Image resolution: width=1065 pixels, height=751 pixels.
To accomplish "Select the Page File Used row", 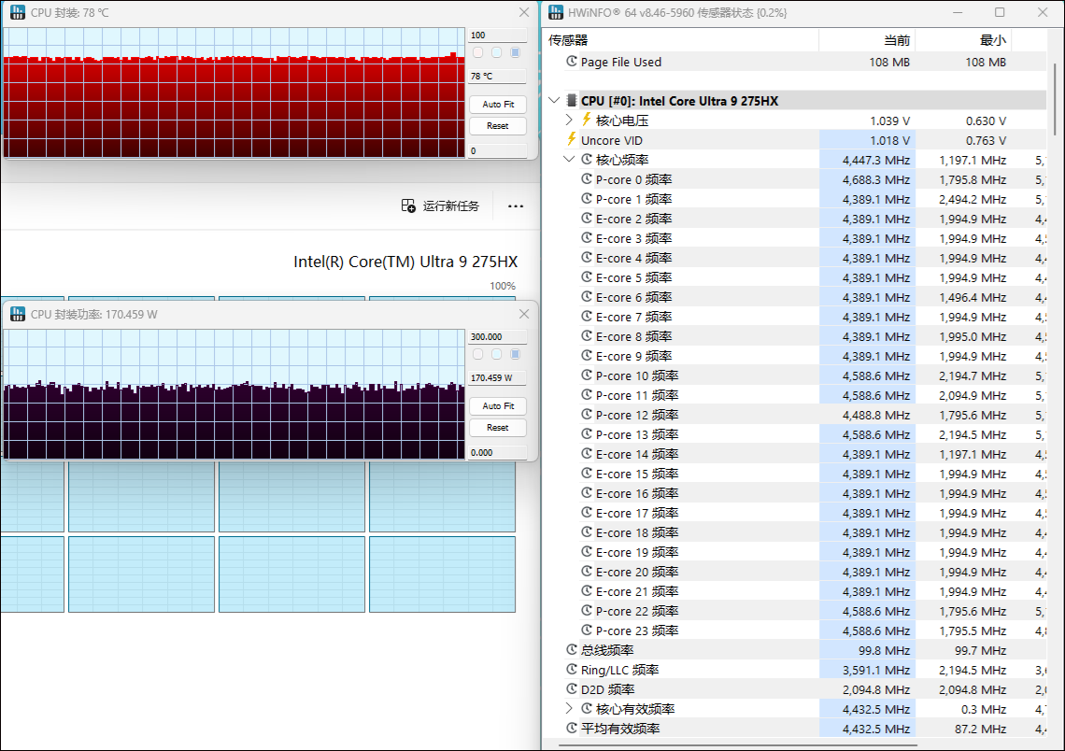I will (795, 62).
